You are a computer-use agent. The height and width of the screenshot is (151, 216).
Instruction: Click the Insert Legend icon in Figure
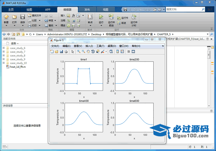pyautogui.click(x=122, y=51)
